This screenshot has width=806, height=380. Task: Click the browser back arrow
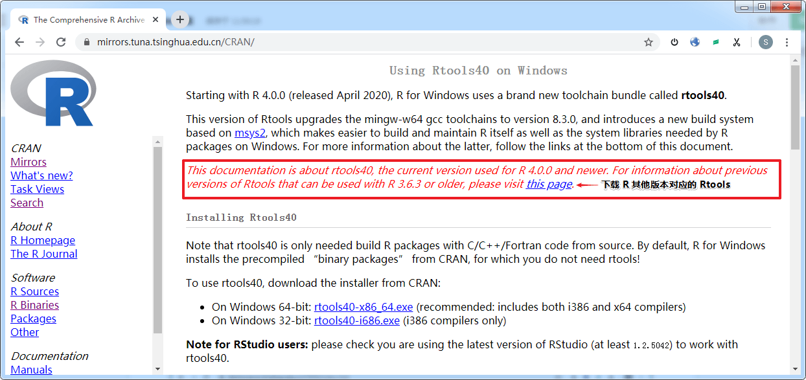point(19,42)
